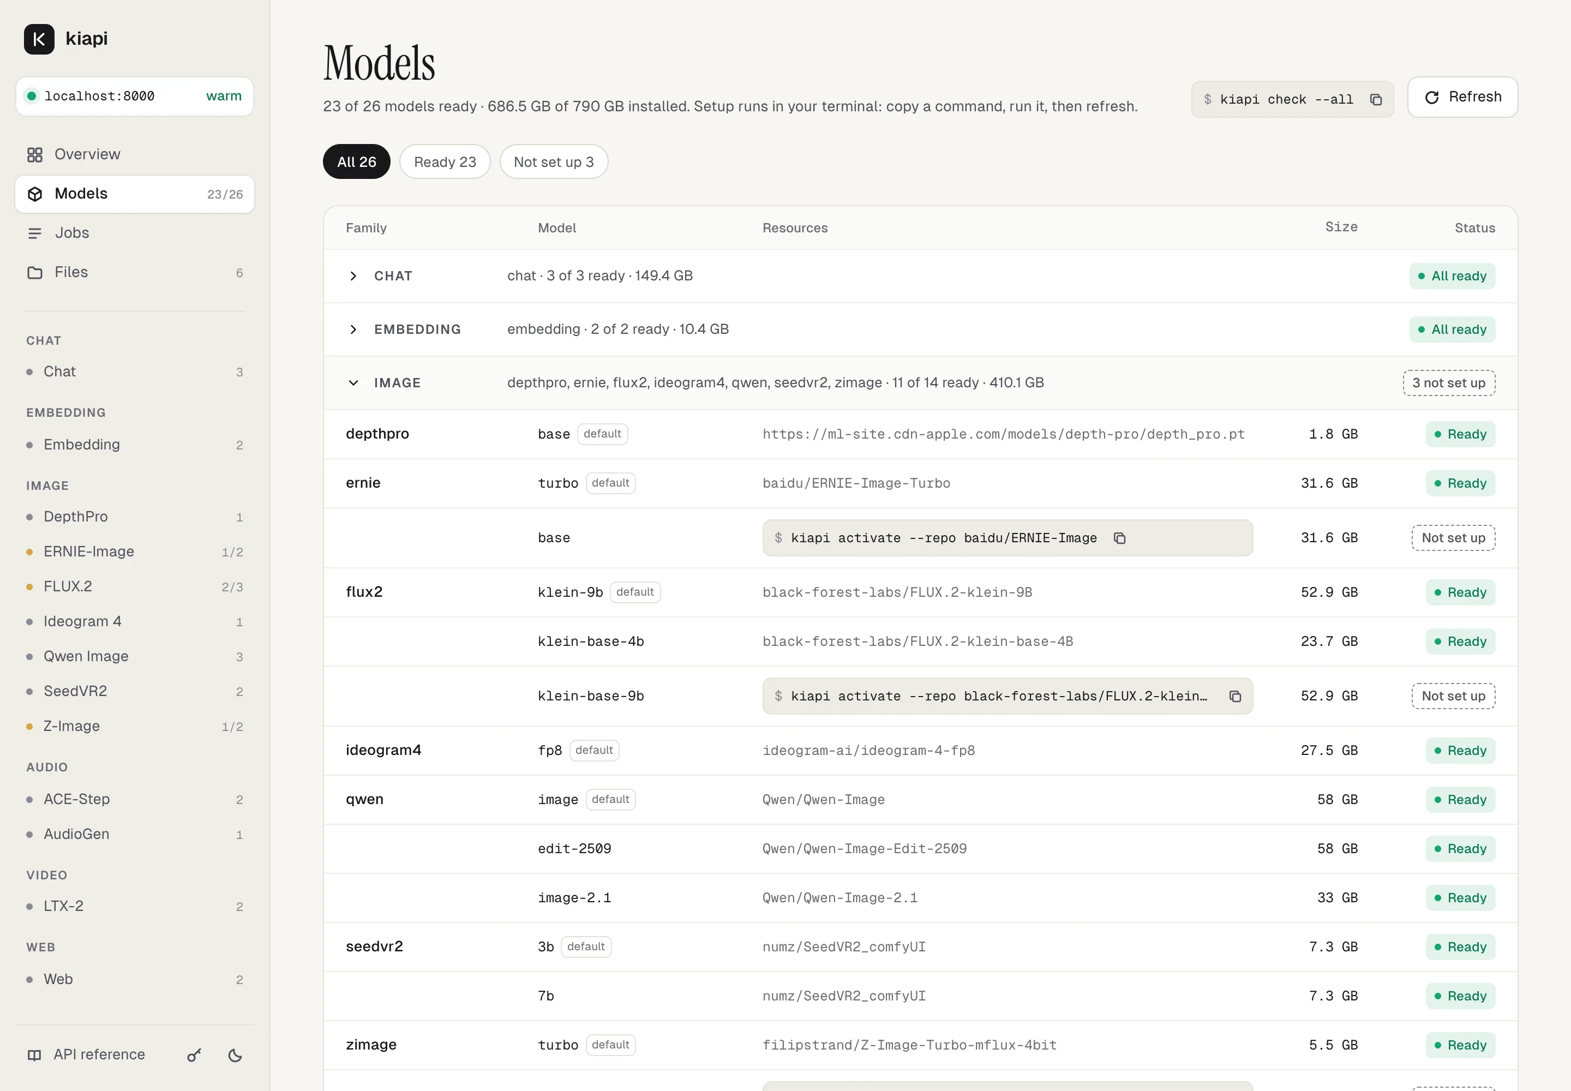Open ERNIE-Image in the sidebar
1571x1091 pixels.
pos(135,552)
